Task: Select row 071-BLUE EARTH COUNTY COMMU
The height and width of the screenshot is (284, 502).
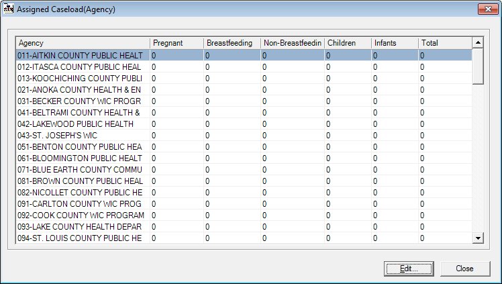Action: (244, 170)
